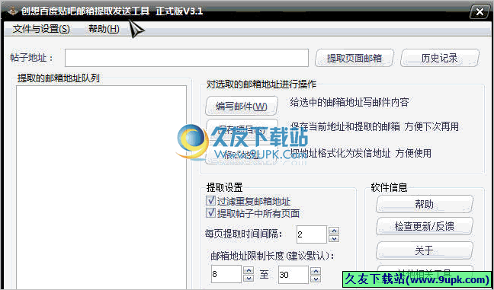
Task: Toggle 过滤重复邮箱地址 checkbox
Action: click(x=210, y=201)
